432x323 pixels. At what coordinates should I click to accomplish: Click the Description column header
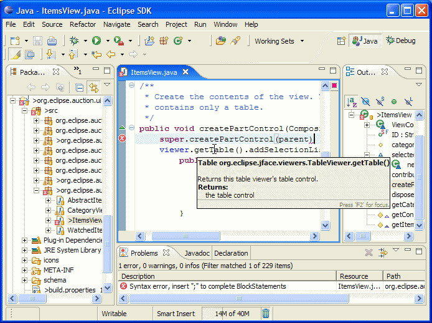pos(227,276)
